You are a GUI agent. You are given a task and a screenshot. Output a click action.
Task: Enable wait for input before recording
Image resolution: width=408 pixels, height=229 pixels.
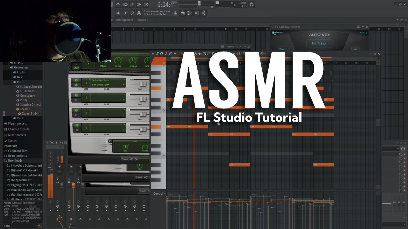pos(125,4)
